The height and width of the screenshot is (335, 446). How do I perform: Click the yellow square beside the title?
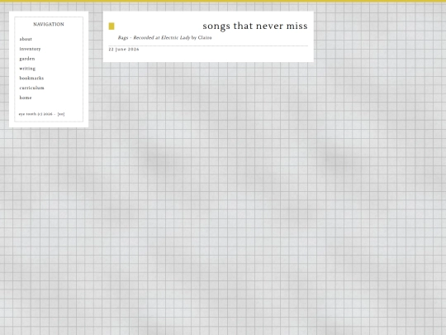click(111, 26)
